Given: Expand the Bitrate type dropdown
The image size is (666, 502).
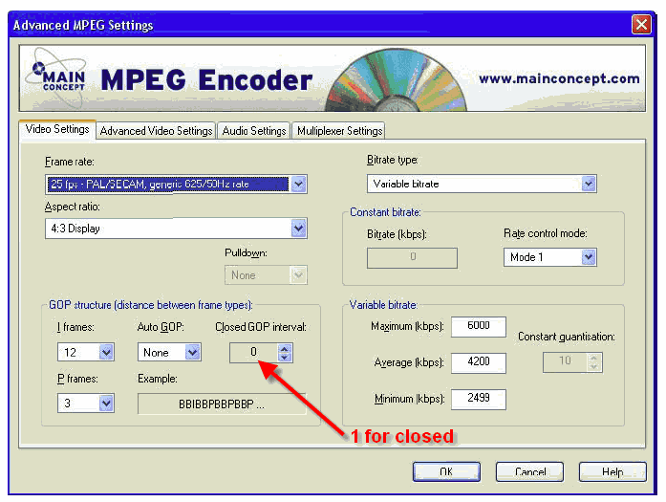Looking at the screenshot, I should (589, 184).
